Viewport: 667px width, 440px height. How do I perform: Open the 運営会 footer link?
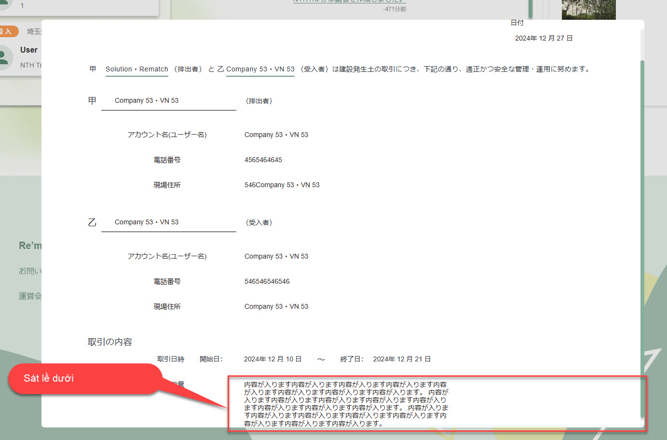point(30,296)
